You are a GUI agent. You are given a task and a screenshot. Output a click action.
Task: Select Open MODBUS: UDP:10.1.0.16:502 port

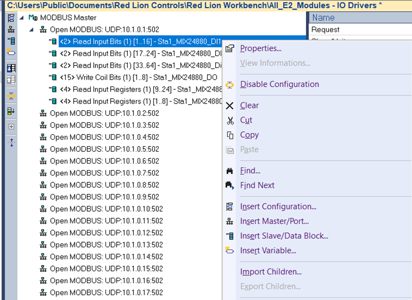pyautogui.click(x=107, y=281)
